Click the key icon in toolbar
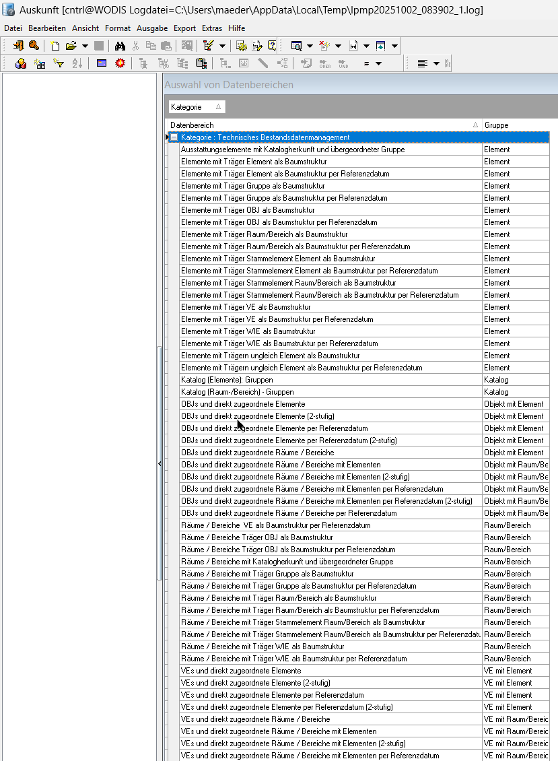558x761 pixels. point(34,46)
